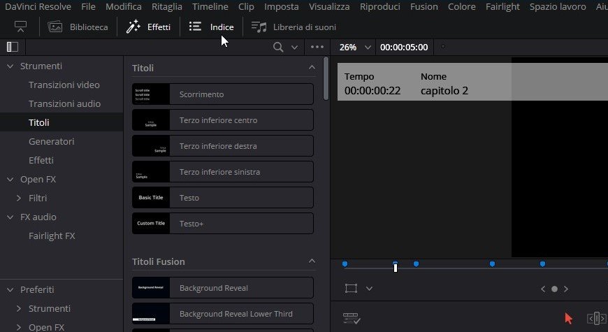This screenshot has width=608, height=332.
Task: Open the Libreria di suoni panel
Action: tap(294, 27)
